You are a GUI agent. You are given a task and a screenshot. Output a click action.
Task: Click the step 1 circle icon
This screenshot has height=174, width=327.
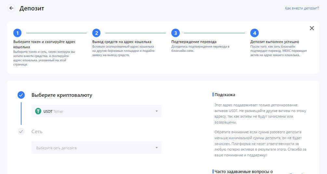coord(17,33)
